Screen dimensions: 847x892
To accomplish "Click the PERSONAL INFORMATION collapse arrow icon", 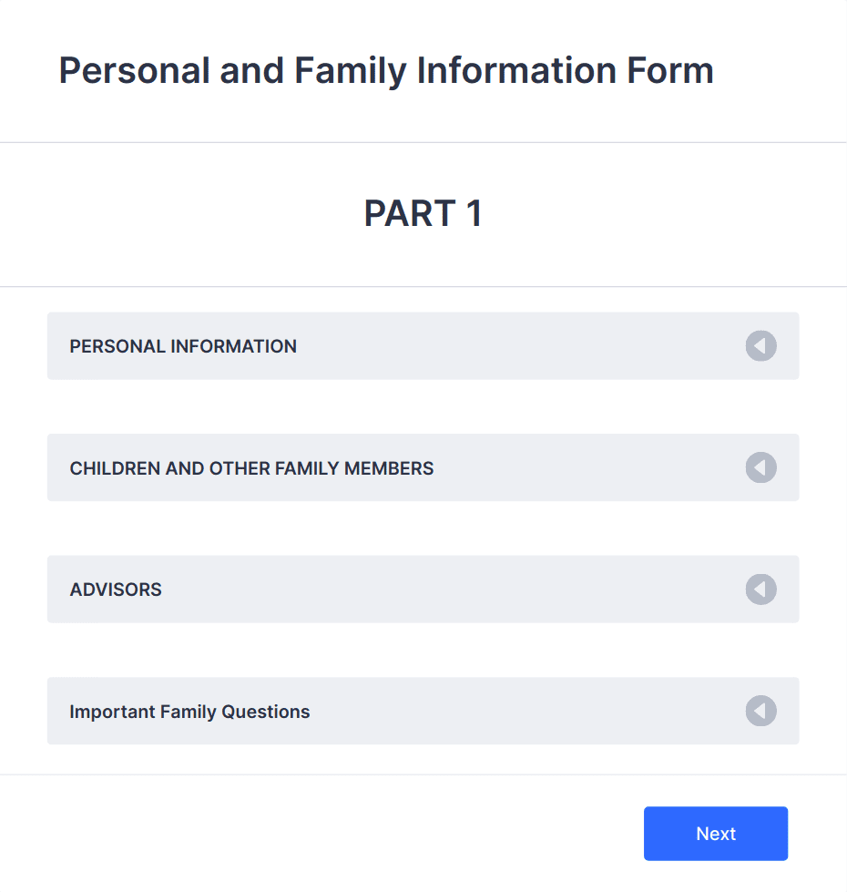I will click(x=760, y=346).
